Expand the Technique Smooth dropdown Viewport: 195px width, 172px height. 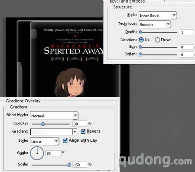coord(168,24)
